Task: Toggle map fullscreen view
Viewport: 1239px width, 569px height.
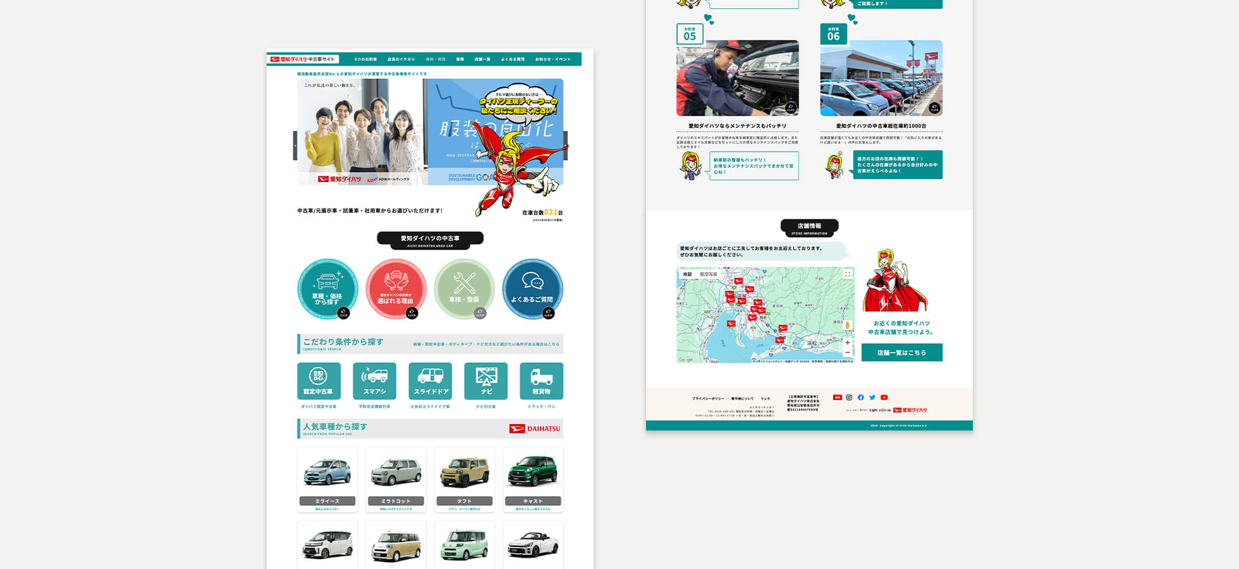Action: point(848,274)
